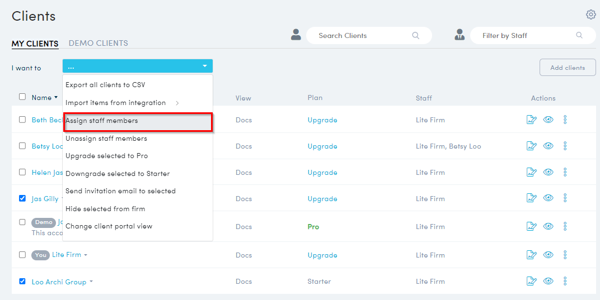Switch to the Demo Clients tab

point(98,43)
